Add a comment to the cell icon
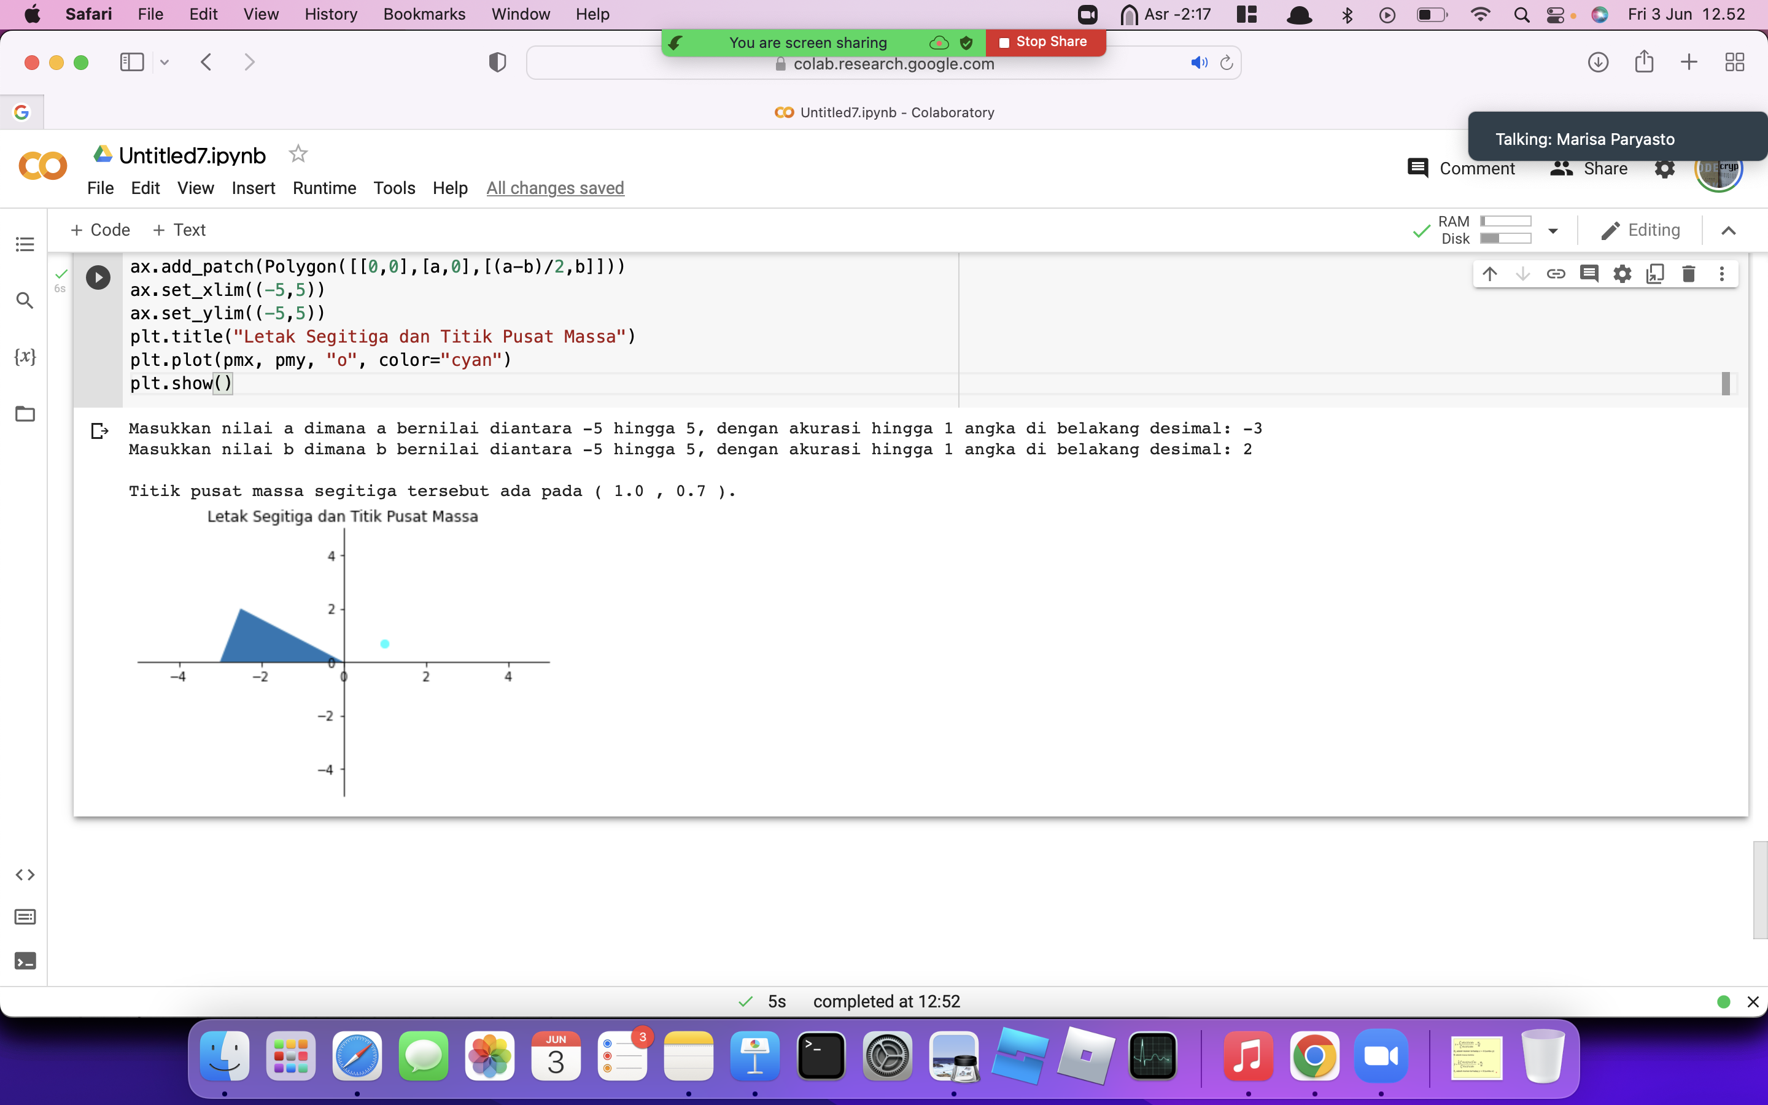Image resolution: width=1768 pixels, height=1105 pixels. coord(1589,274)
